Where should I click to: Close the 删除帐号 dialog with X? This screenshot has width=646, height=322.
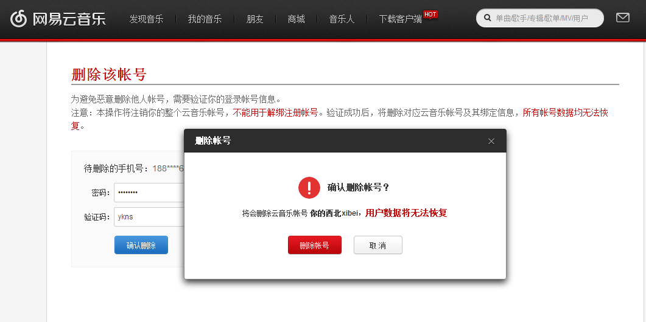(x=491, y=141)
